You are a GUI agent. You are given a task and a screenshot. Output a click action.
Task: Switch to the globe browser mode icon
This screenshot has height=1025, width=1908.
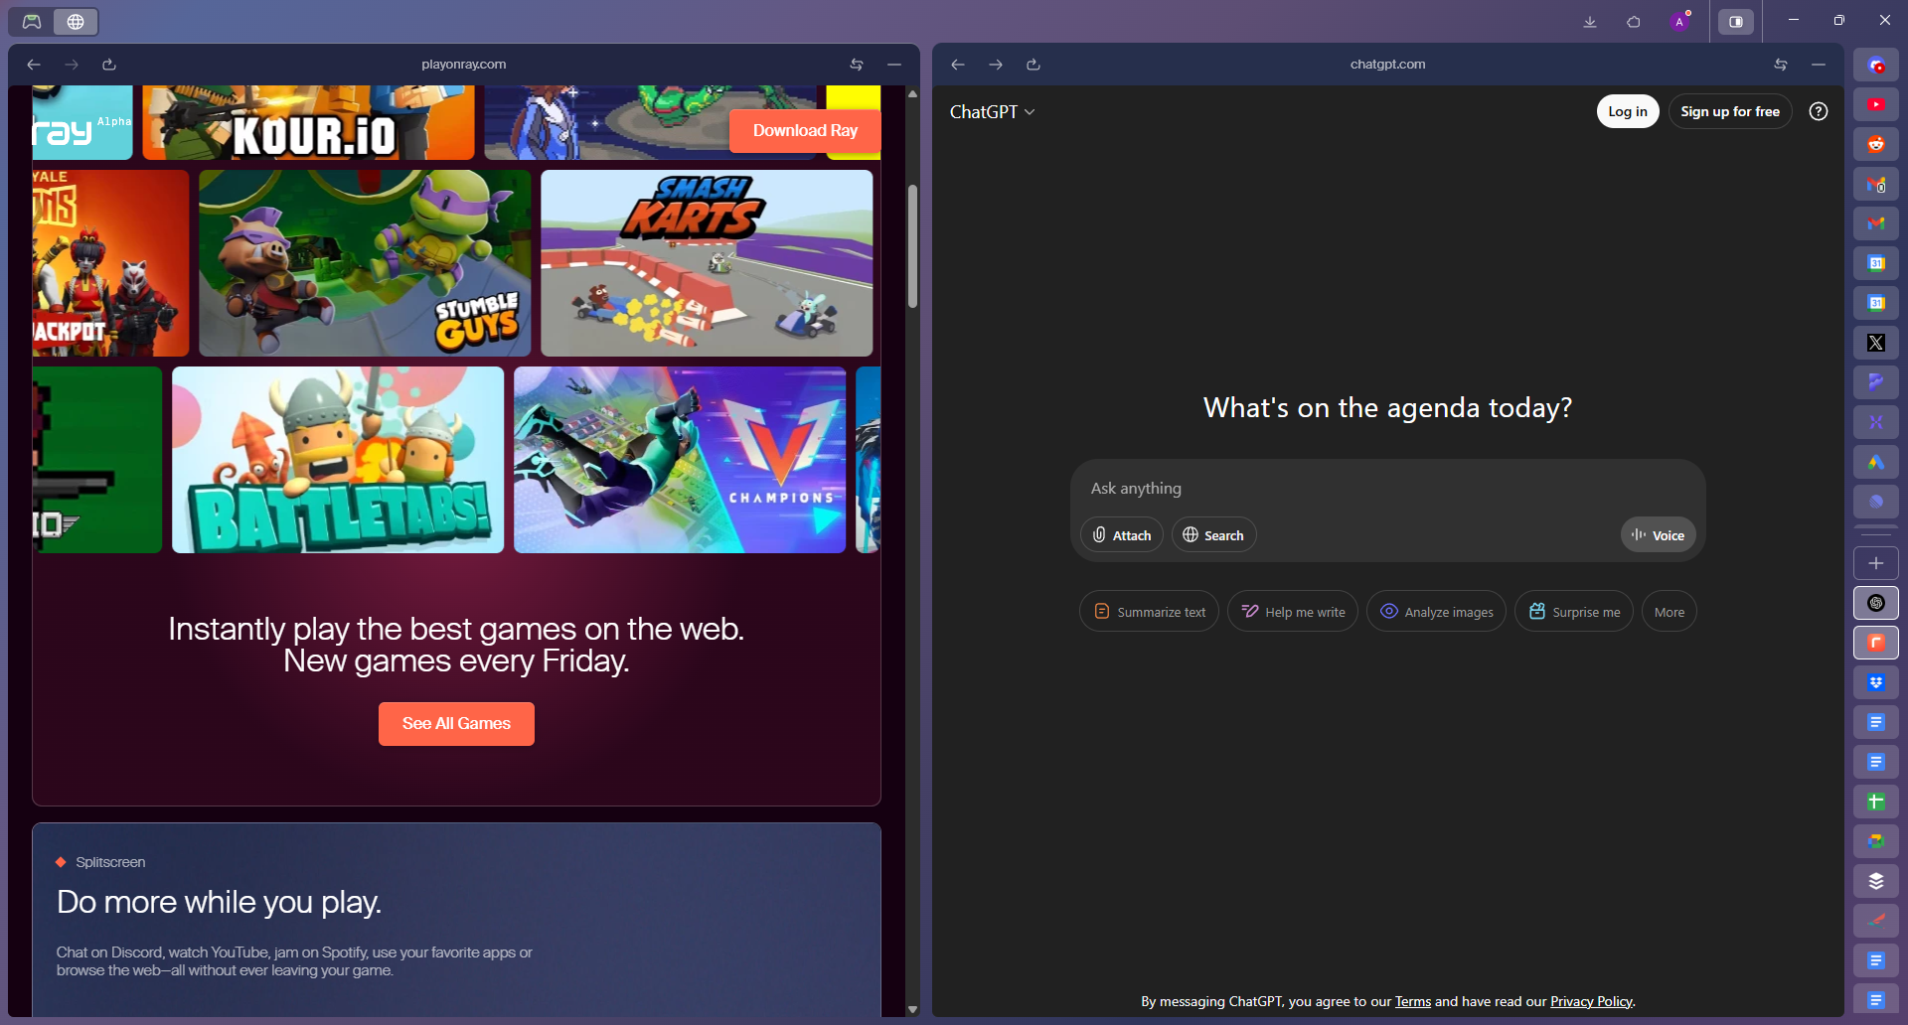76,21
